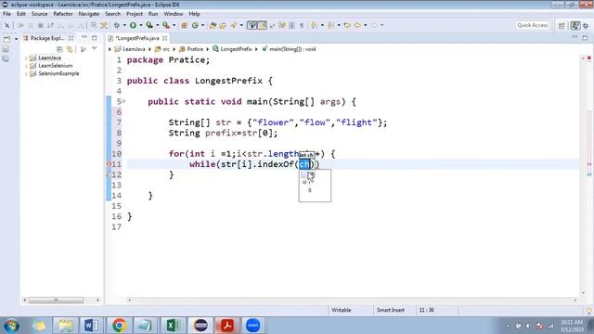Select the LongestPrefix.java editor tab
594x334 pixels.
pyautogui.click(x=137, y=38)
